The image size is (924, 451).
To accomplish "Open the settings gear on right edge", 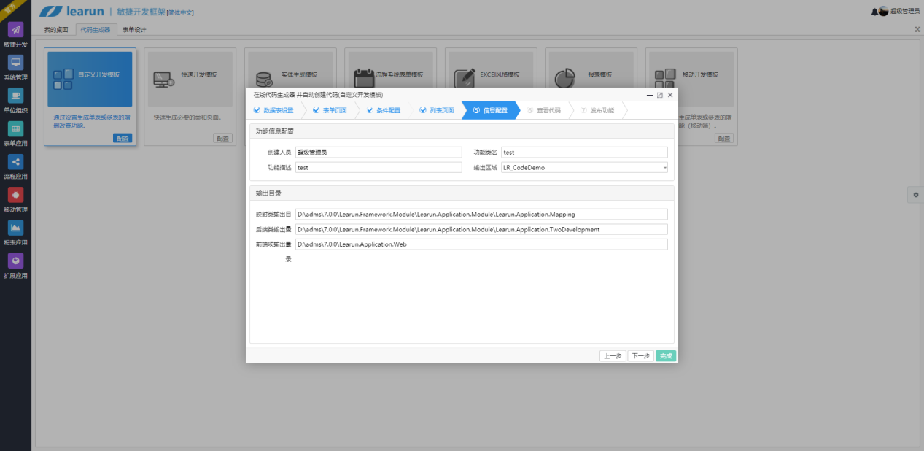I will [x=916, y=194].
